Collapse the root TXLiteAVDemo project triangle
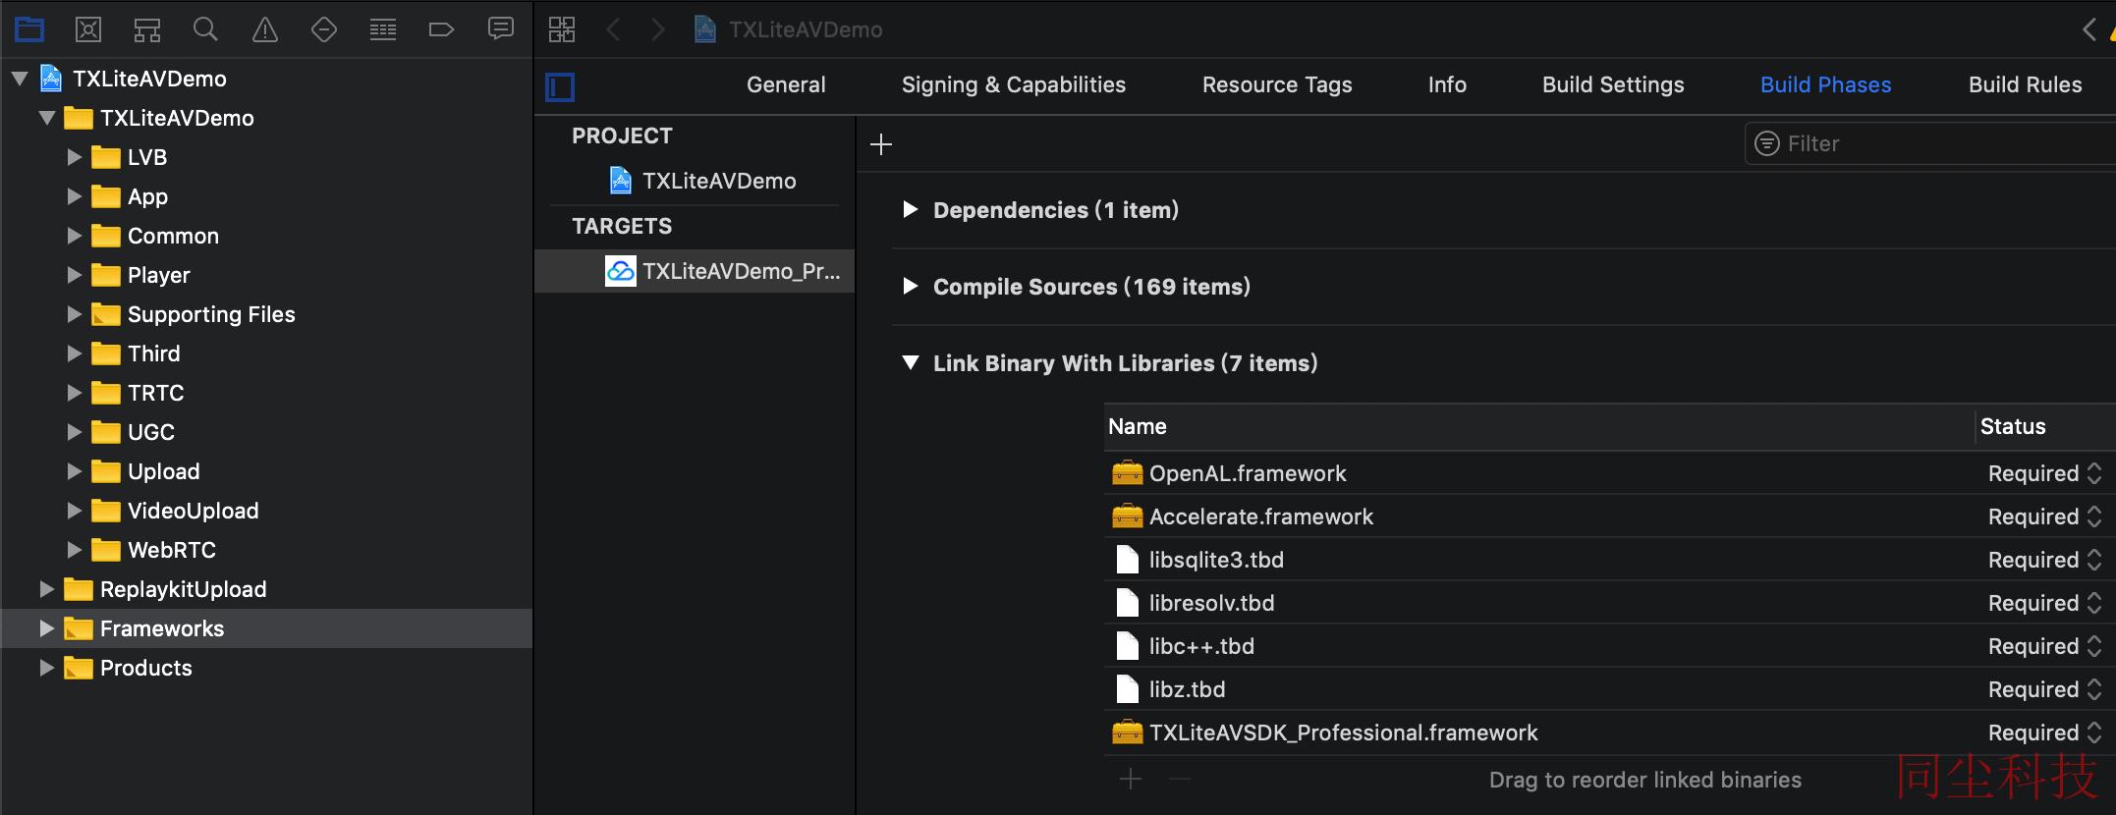Image resolution: width=2116 pixels, height=815 pixels. [x=20, y=79]
